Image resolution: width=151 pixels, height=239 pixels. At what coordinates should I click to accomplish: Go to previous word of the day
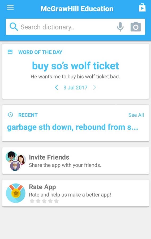click(56, 87)
